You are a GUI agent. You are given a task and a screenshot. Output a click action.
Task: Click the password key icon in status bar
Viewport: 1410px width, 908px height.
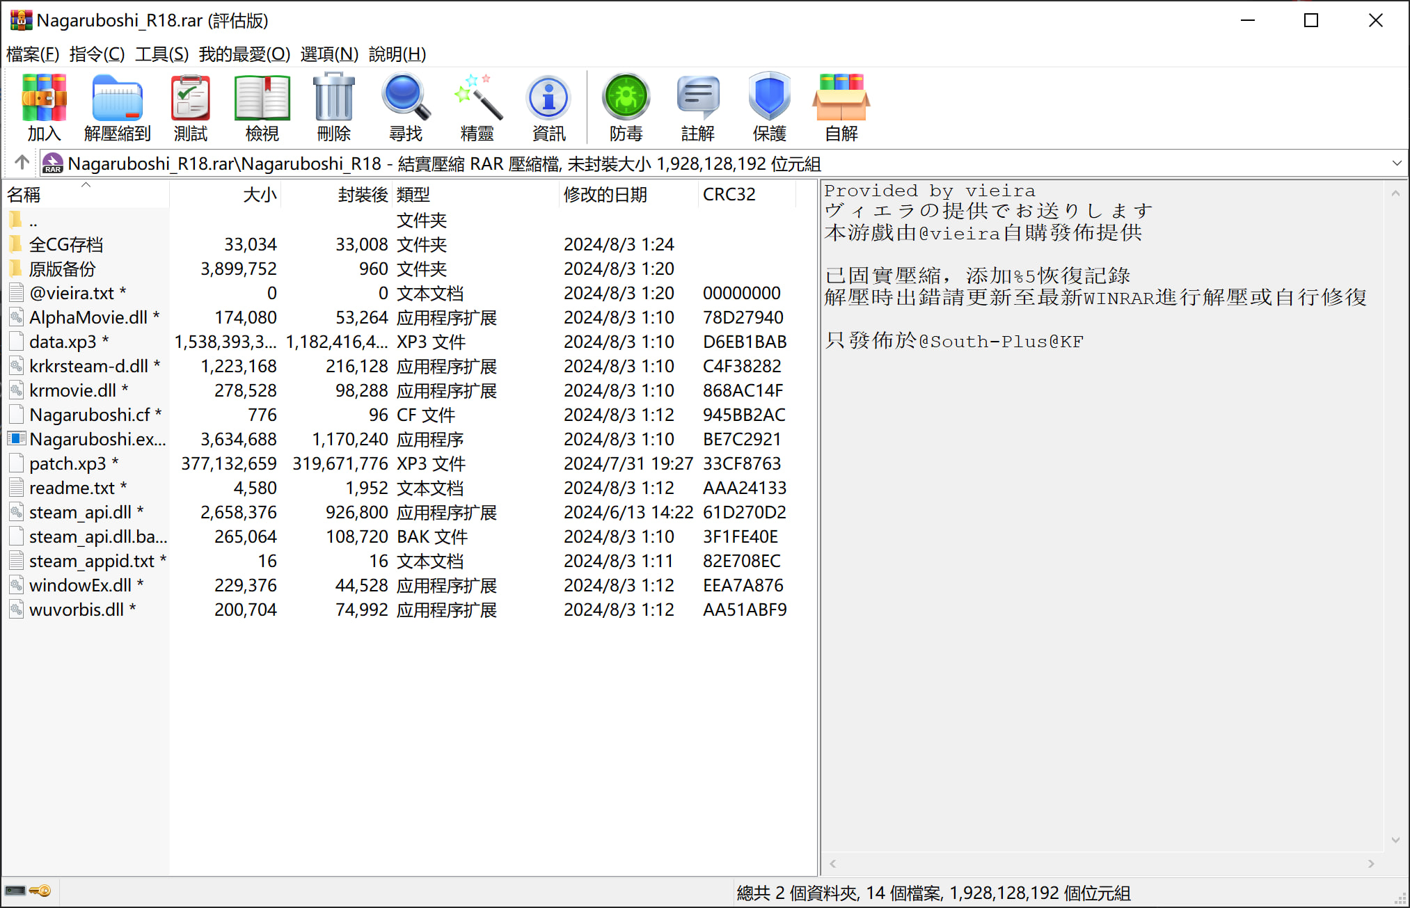coord(40,891)
